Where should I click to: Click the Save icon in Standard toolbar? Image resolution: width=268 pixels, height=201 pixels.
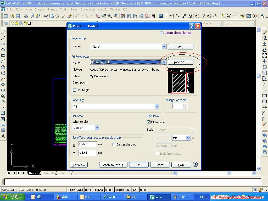[18, 16]
